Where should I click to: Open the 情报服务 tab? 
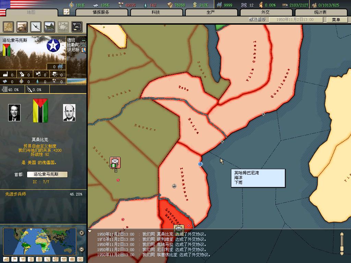101,12
